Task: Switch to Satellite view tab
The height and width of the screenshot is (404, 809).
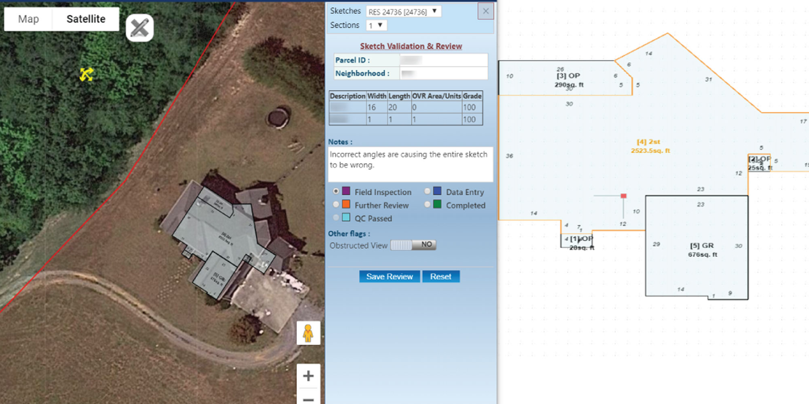Action: point(86,19)
